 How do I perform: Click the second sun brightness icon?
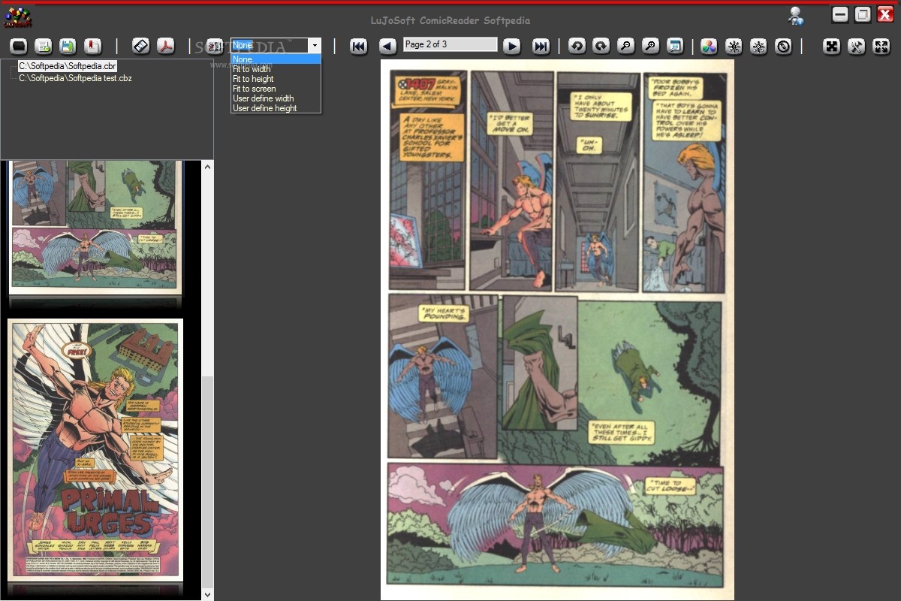click(758, 47)
